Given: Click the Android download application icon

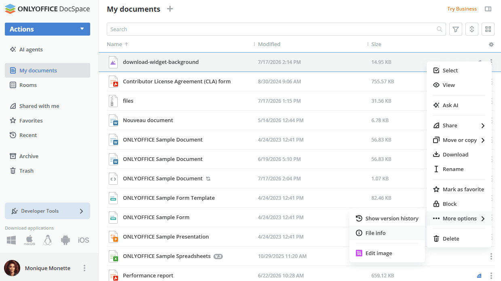Looking at the screenshot, I should (66, 240).
